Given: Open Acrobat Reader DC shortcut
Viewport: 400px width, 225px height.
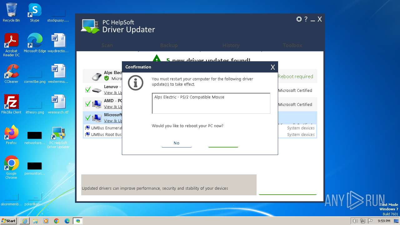Looking at the screenshot, I should (x=11, y=45).
